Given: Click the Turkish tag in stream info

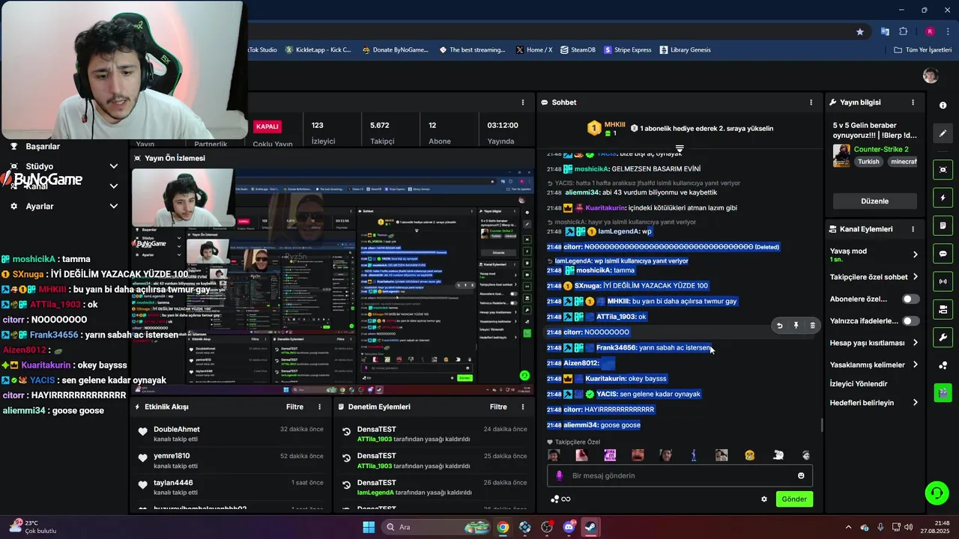Looking at the screenshot, I should pyautogui.click(x=868, y=162).
